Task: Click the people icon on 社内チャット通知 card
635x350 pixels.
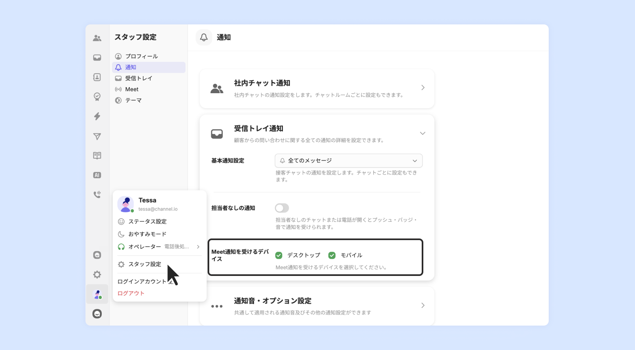Action: (217, 88)
